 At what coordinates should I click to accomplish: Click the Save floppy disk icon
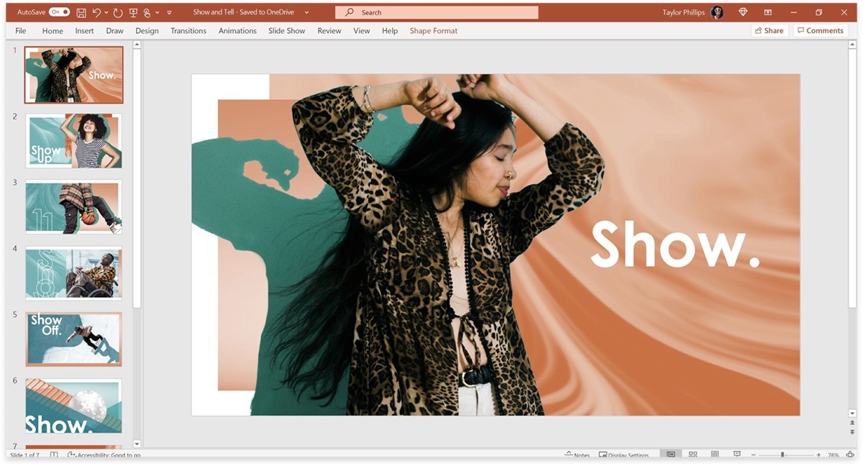[81, 12]
